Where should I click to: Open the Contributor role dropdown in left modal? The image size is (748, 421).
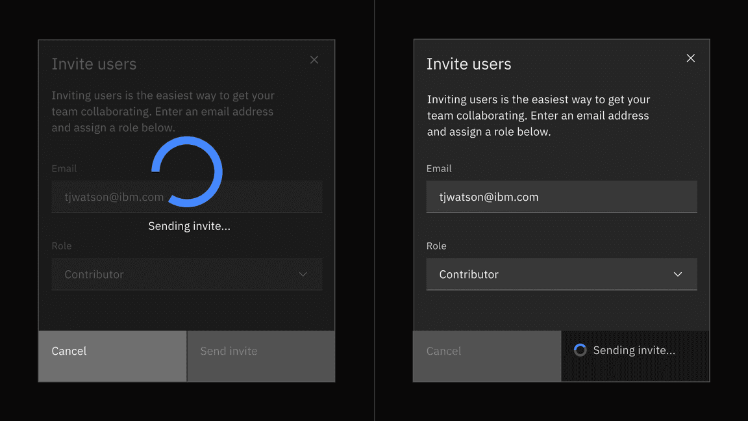[x=186, y=274]
